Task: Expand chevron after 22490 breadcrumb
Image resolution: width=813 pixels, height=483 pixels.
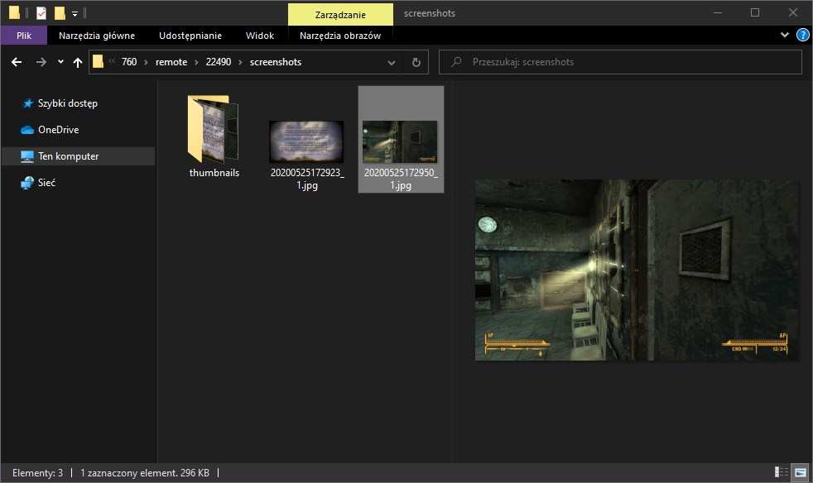Action: 241,62
